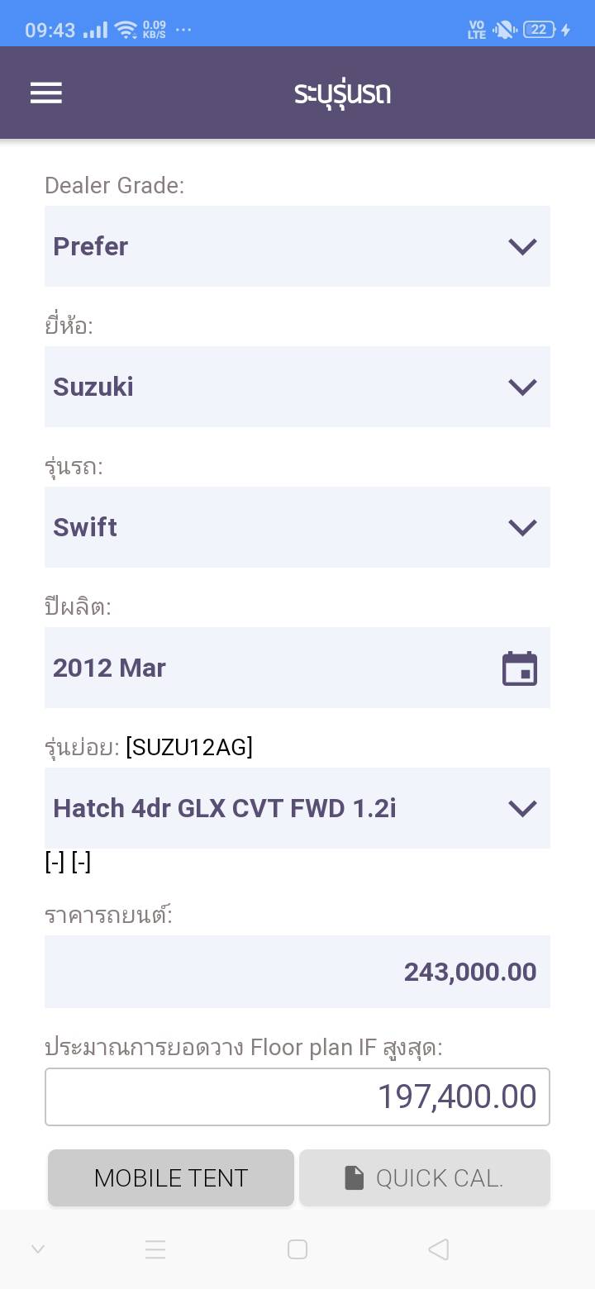The width and height of the screenshot is (595, 1289).
Task: Open the production date calendar picker
Action: (x=520, y=668)
